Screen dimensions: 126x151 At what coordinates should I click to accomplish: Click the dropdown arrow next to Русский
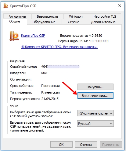(x=111, y=124)
